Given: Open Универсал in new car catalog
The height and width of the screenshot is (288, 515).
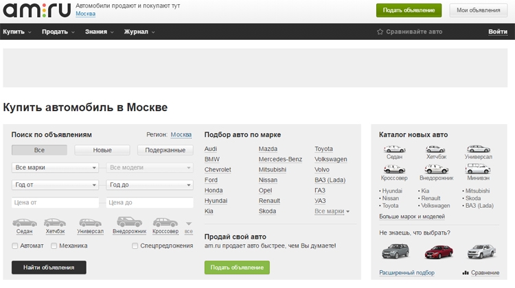Looking at the screenshot, I should pyautogui.click(x=478, y=152).
